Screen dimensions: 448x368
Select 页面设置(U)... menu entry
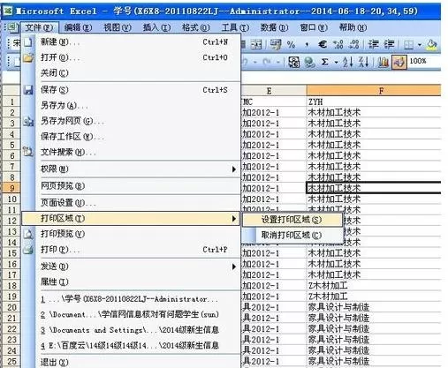click(132, 203)
